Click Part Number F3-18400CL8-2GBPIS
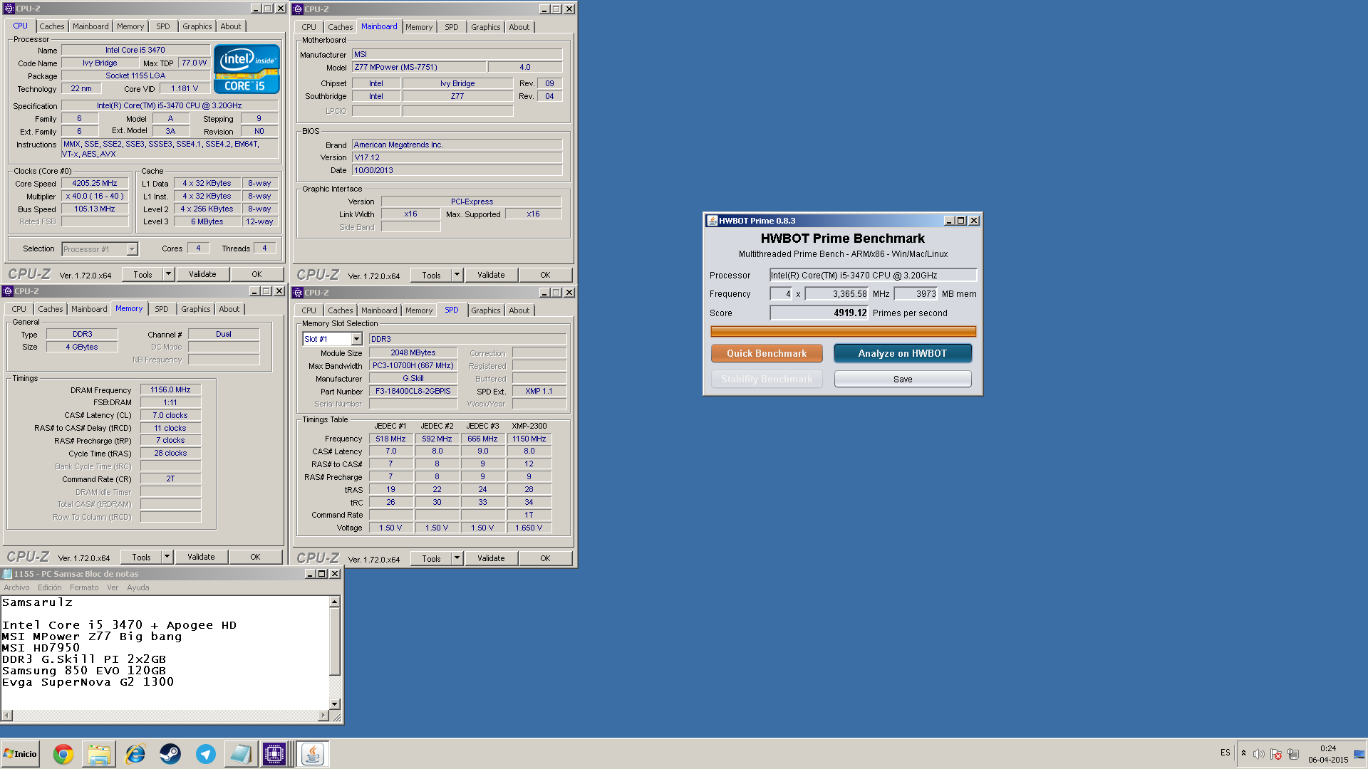The width and height of the screenshot is (1368, 769). pyautogui.click(x=413, y=391)
